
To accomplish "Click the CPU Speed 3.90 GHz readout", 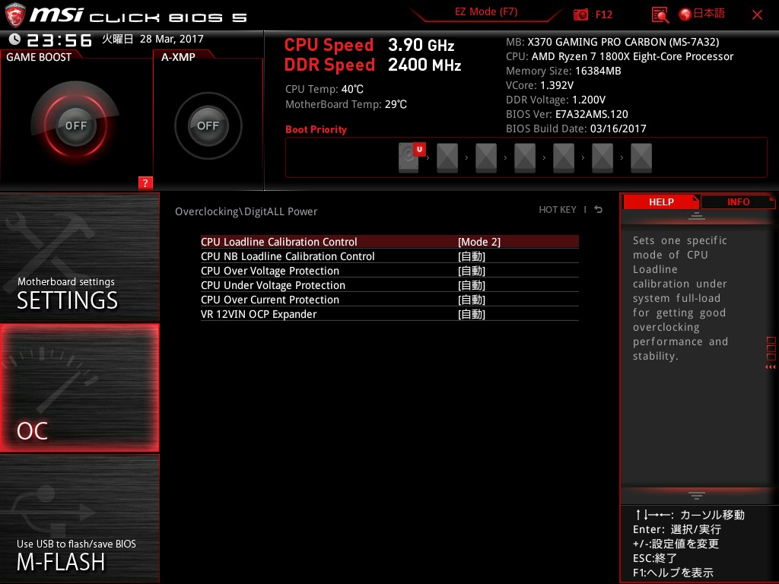I will coord(369,45).
